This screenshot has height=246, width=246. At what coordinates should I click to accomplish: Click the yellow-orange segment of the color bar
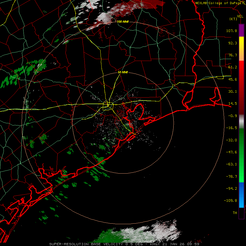pos(241,49)
